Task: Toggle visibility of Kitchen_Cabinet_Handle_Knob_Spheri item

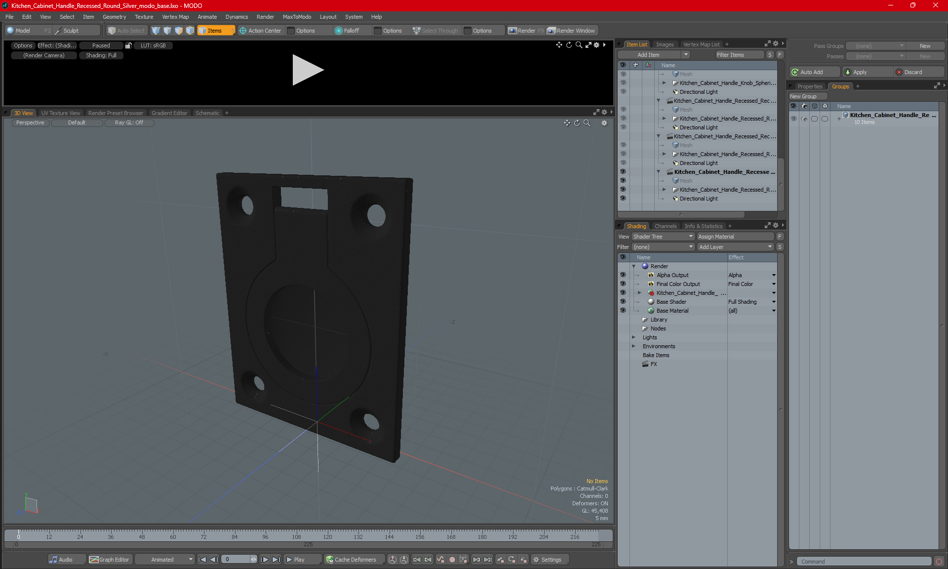Action: tap(623, 83)
